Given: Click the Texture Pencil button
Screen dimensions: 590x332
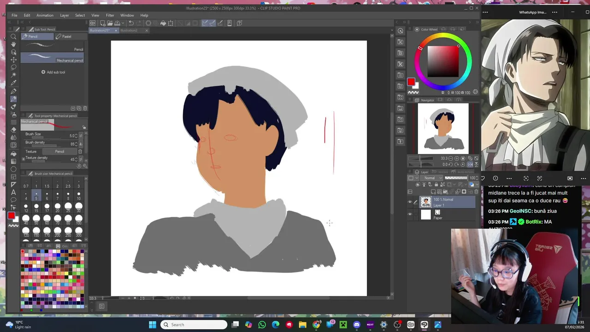Looking at the screenshot, I should (x=59, y=151).
